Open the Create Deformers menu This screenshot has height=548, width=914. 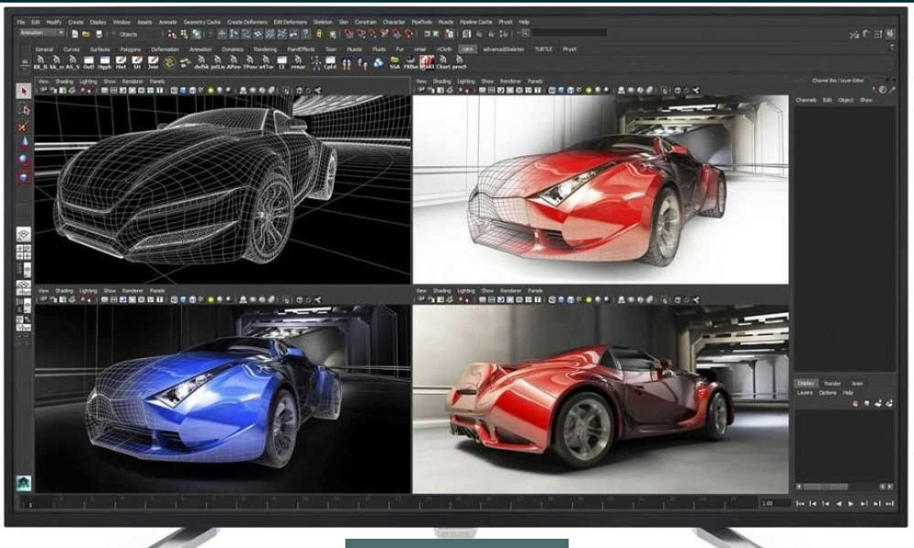pyautogui.click(x=250, y=21)
